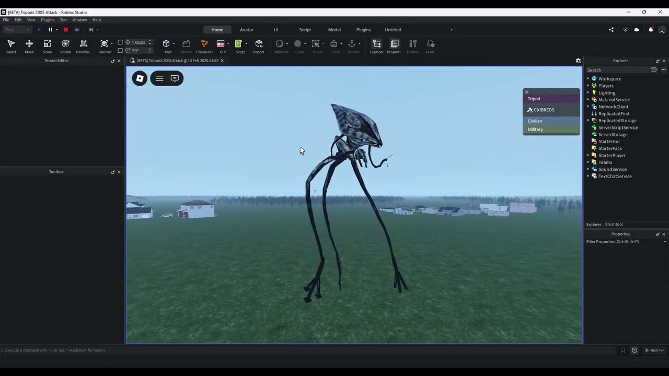Click the Explorer search field
Screen dimensions: 669x376
pyautogui.click(x=618, y=70)
